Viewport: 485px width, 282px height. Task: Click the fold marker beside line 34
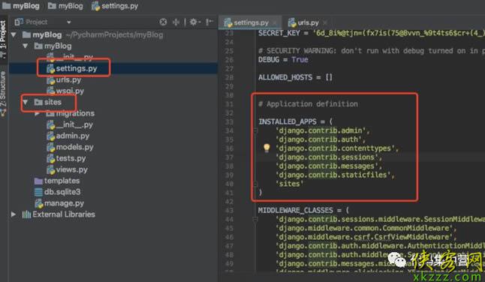pyautogui.click(x=255, y=130)
